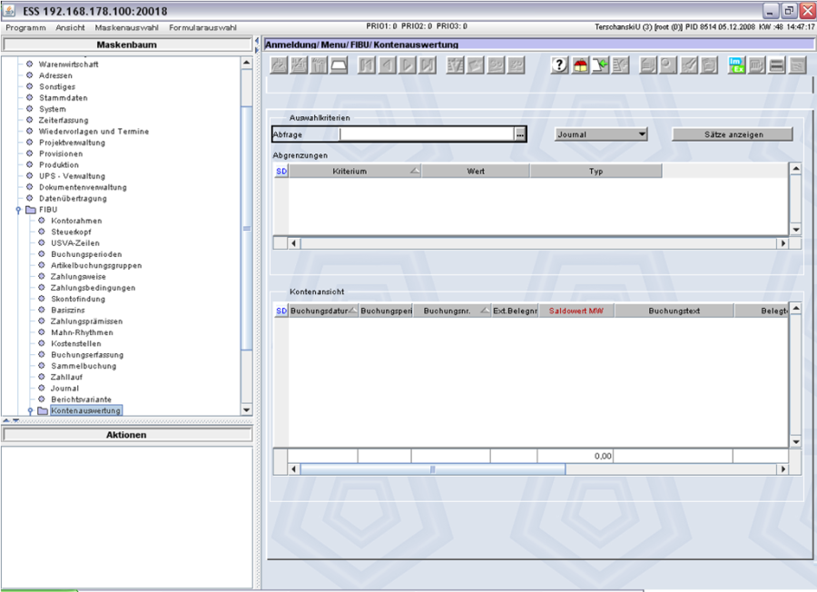Click the red-roofed Home icon
817x592 pixels.
pos(580,65)
